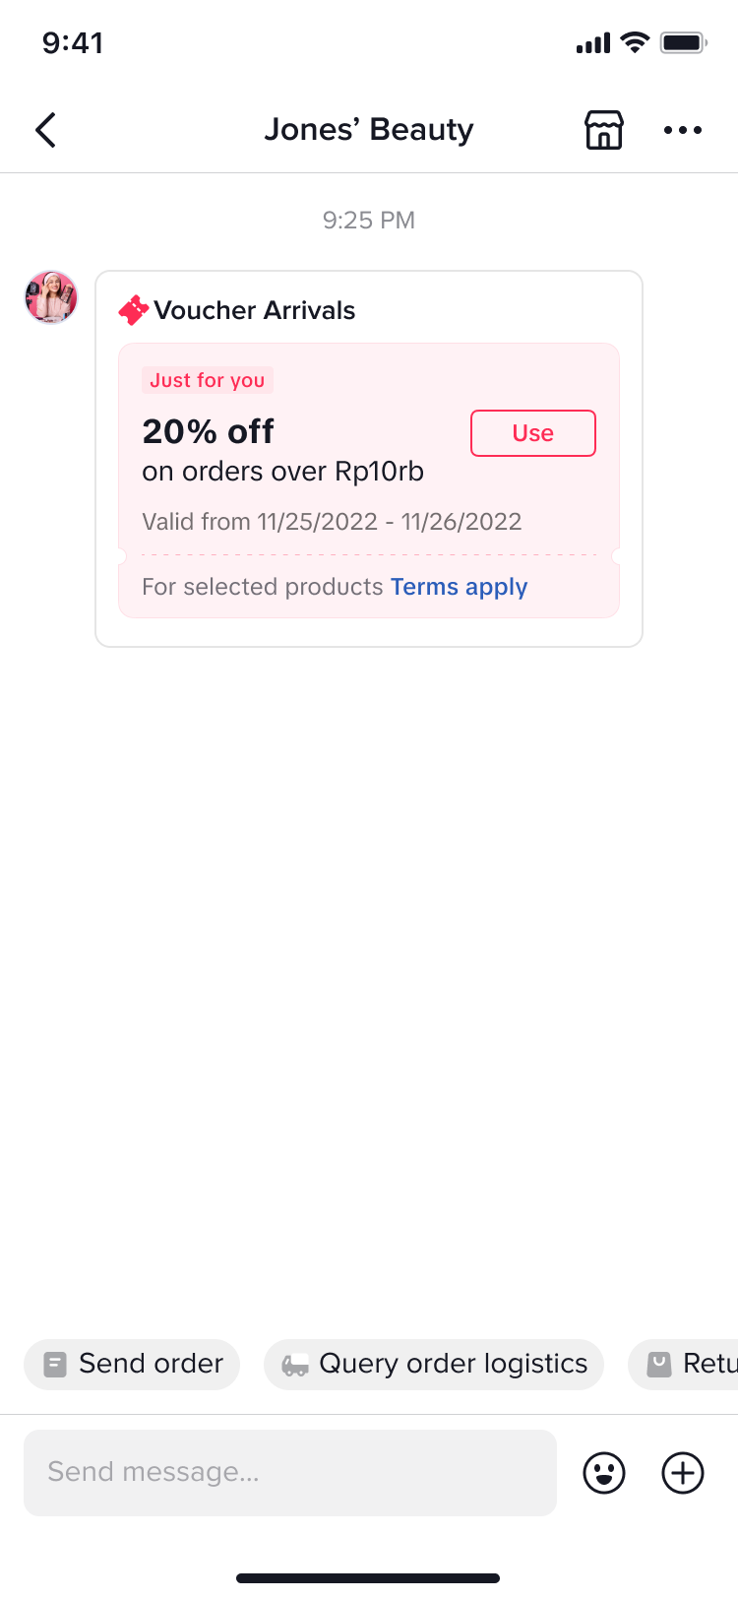Tap the Just for you tag
The image size is (738, 1599).
click(208, 380)
